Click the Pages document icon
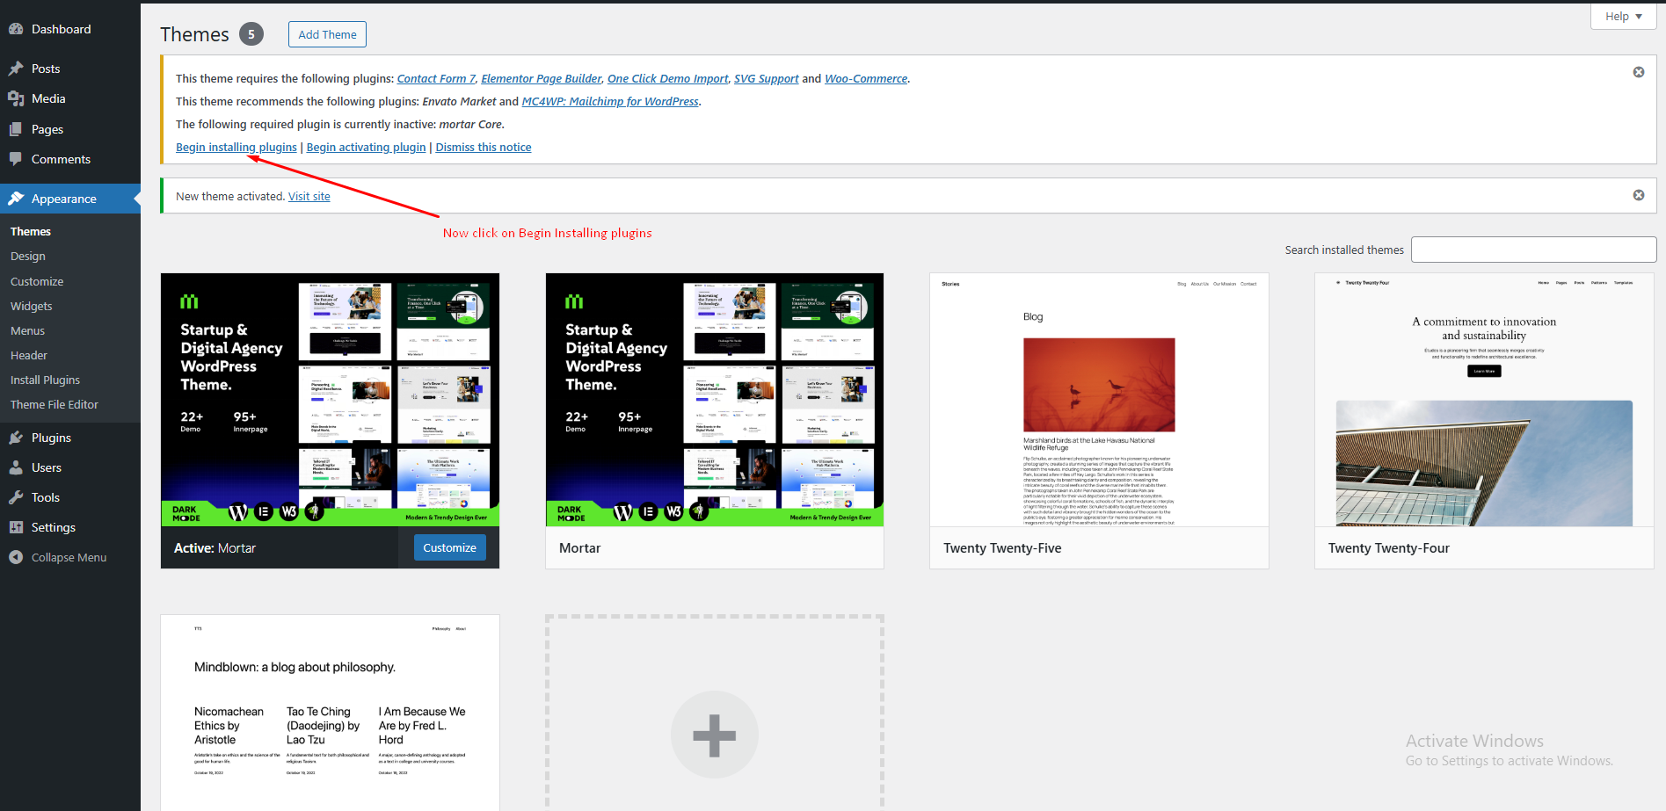The image size is (1666, 811). pyautogui.click(x=16, y=129)
